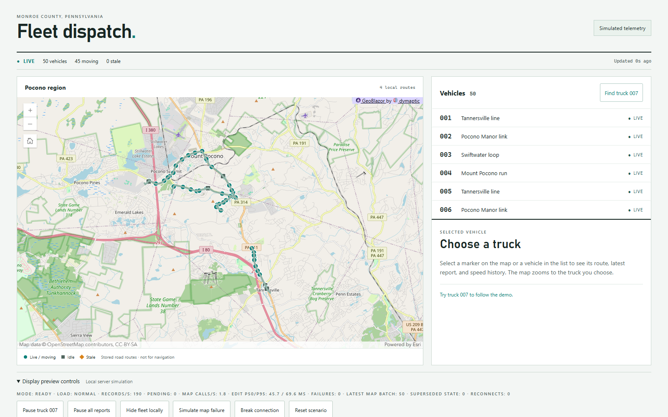Select vehicle 004 Mount Pocono run
Image resolution: width=668 pixels, height=417 pixels.
pyautogui.click(x=541, y=173)
